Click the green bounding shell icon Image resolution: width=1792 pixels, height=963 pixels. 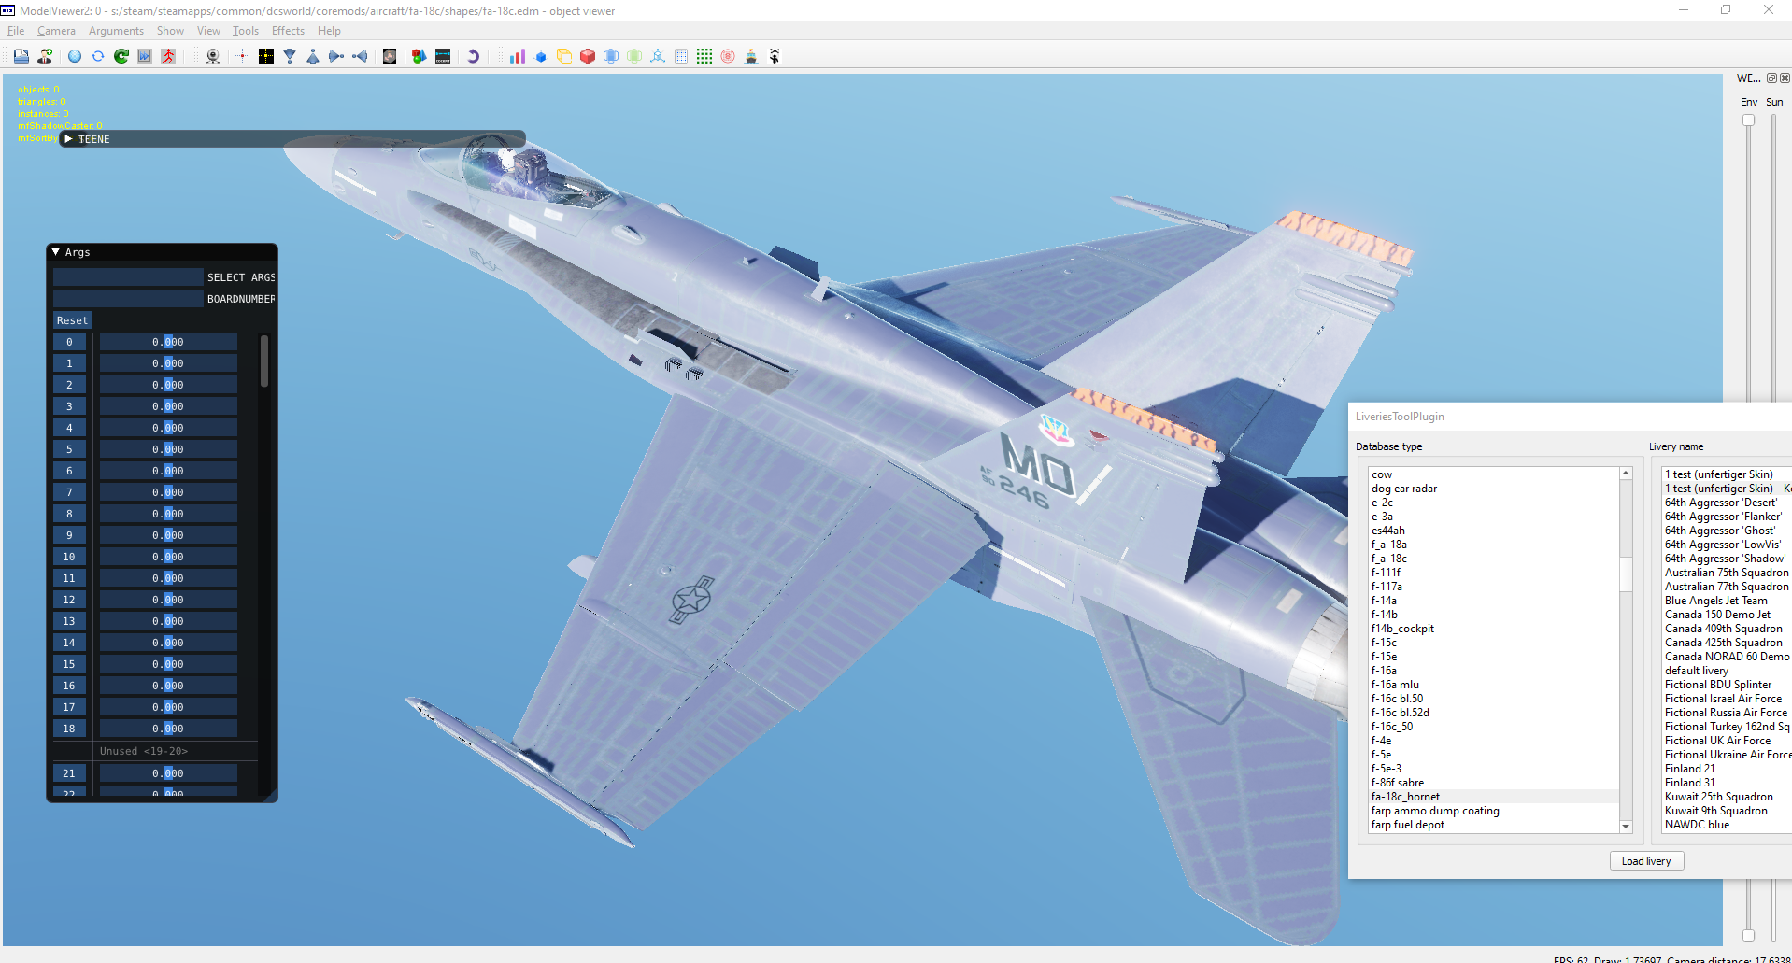click(634, 56)
